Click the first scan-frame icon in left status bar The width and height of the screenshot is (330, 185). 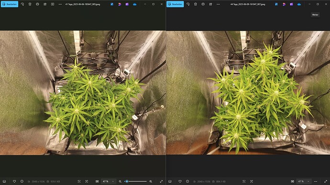click(x=79, y=181)
